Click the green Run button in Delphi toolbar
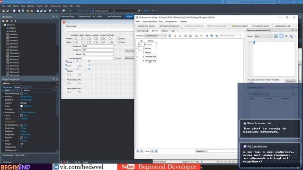Image resolution: width=303 pixels, height=170 pixels. click(x=56, y=11)
